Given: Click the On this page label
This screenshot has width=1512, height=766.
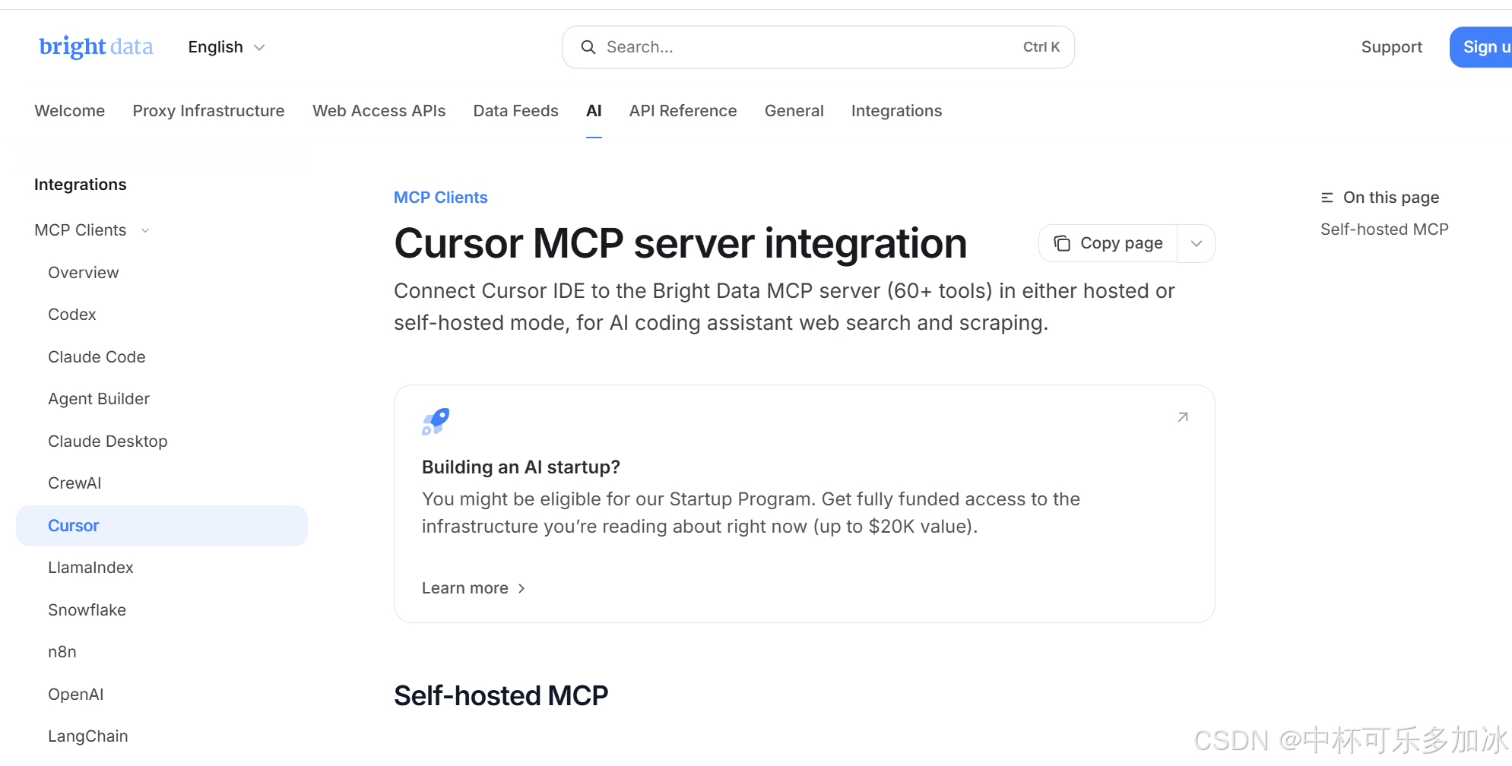Looking at the screenshot, I should tap(1391, 198).
